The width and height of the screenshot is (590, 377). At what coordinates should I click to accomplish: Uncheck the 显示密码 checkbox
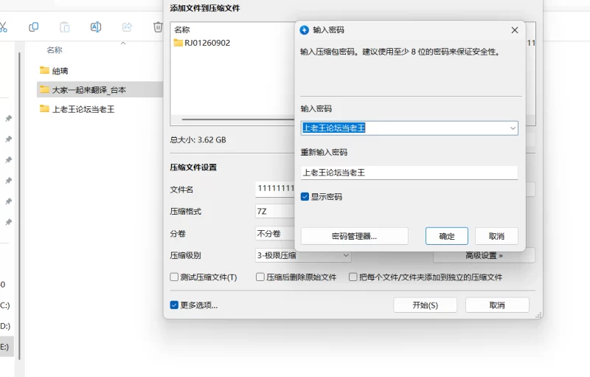point(305,197)
